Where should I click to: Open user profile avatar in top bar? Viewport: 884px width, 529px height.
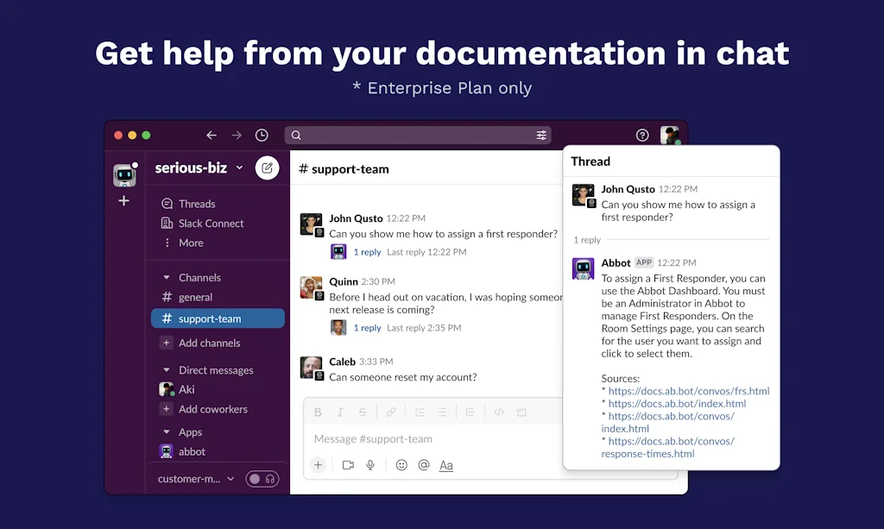point(670,135)
